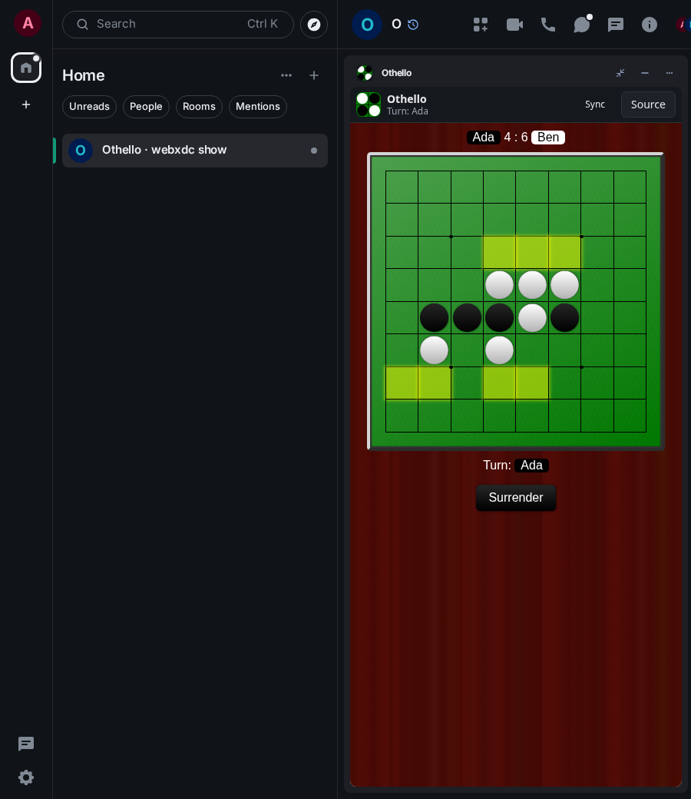Go to the Home space icon
Image resolution: width=691 pixels, height=799 pixels.
(x=26, y=68)
